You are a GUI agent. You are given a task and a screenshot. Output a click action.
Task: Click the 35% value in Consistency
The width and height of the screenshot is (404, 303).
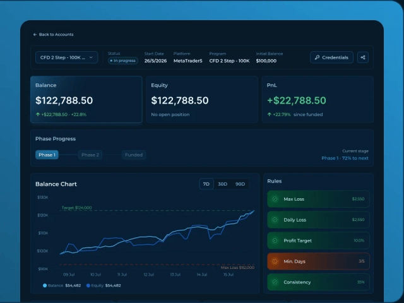[x=360, y=282]
